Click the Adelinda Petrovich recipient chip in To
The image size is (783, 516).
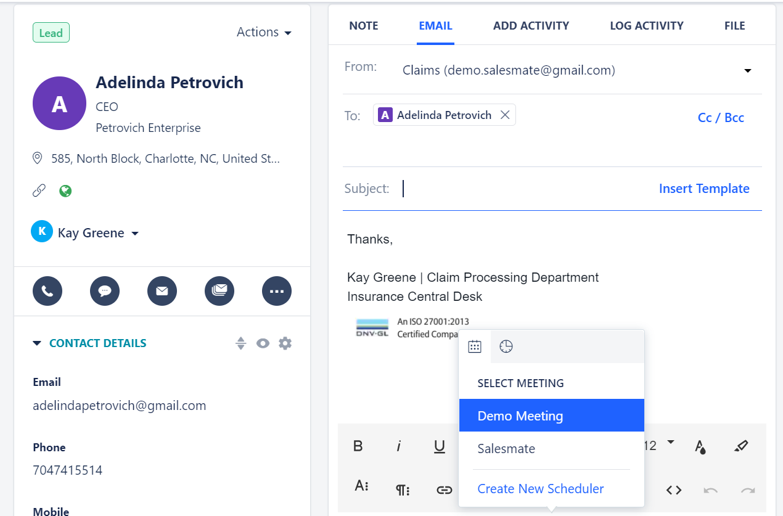tap(445, 115)
